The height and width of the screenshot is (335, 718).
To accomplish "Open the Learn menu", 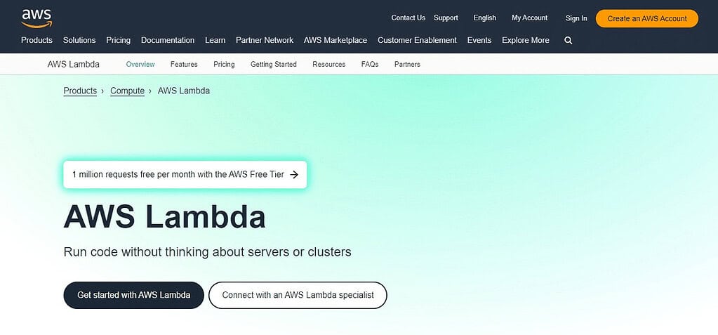I will [x=215, y=40].
